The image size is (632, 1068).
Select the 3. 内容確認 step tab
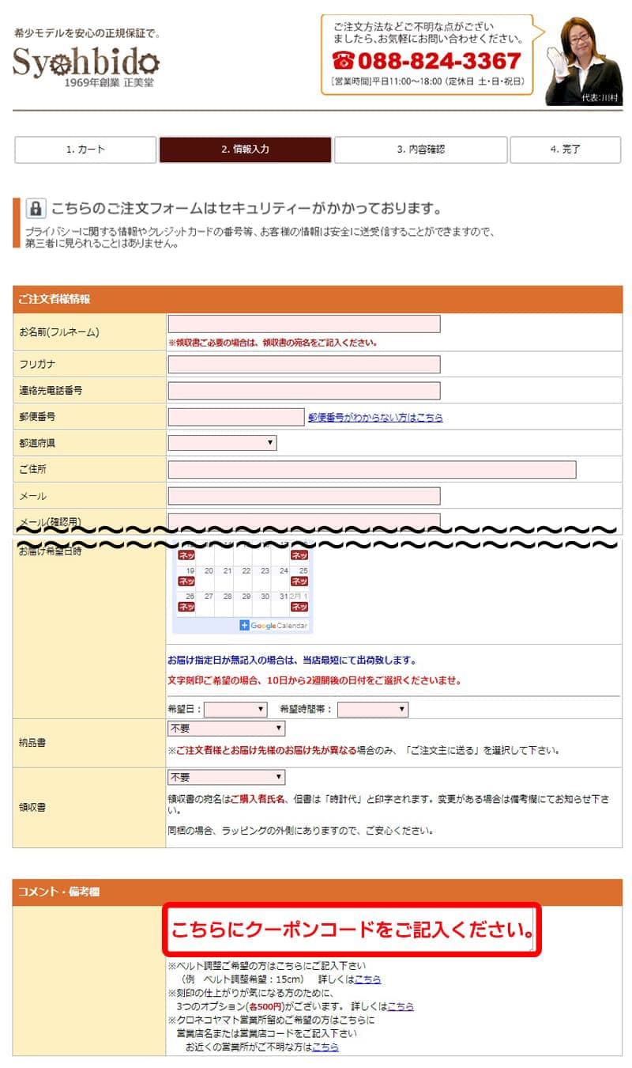(x=420, y=150)
